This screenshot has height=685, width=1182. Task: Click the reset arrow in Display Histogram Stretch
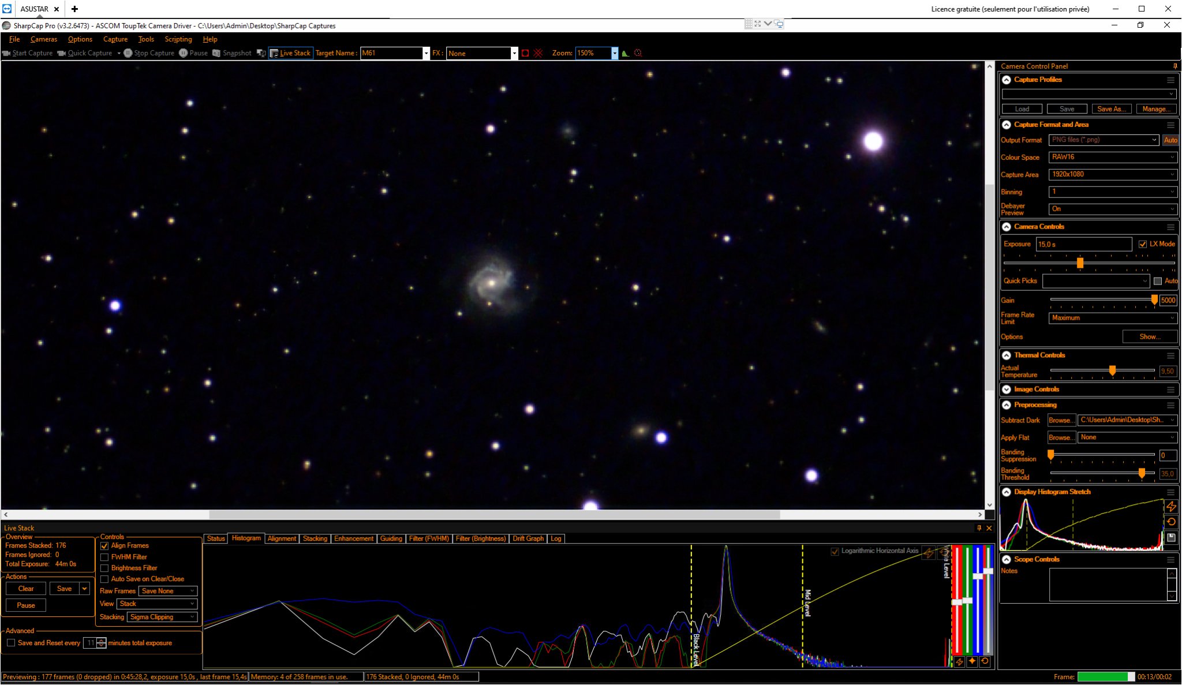click(1171, 522)
